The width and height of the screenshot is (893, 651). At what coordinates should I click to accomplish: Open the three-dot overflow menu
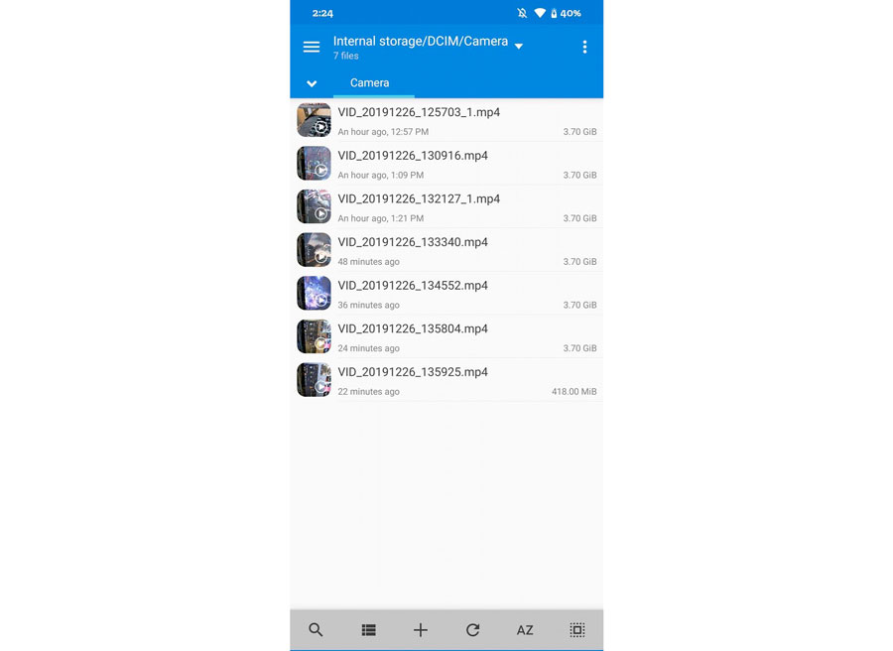point(584,47)
